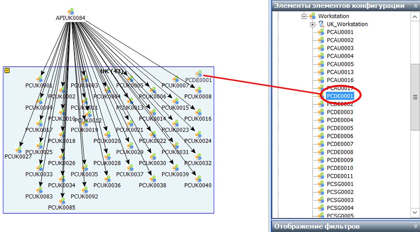Click the PCUK0032 node icon
The height and width of the screenshot is (232, 420).
click(198, 157)
